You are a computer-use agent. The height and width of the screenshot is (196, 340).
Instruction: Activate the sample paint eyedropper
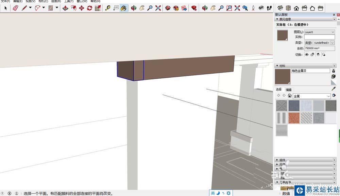tap(334, 89)
